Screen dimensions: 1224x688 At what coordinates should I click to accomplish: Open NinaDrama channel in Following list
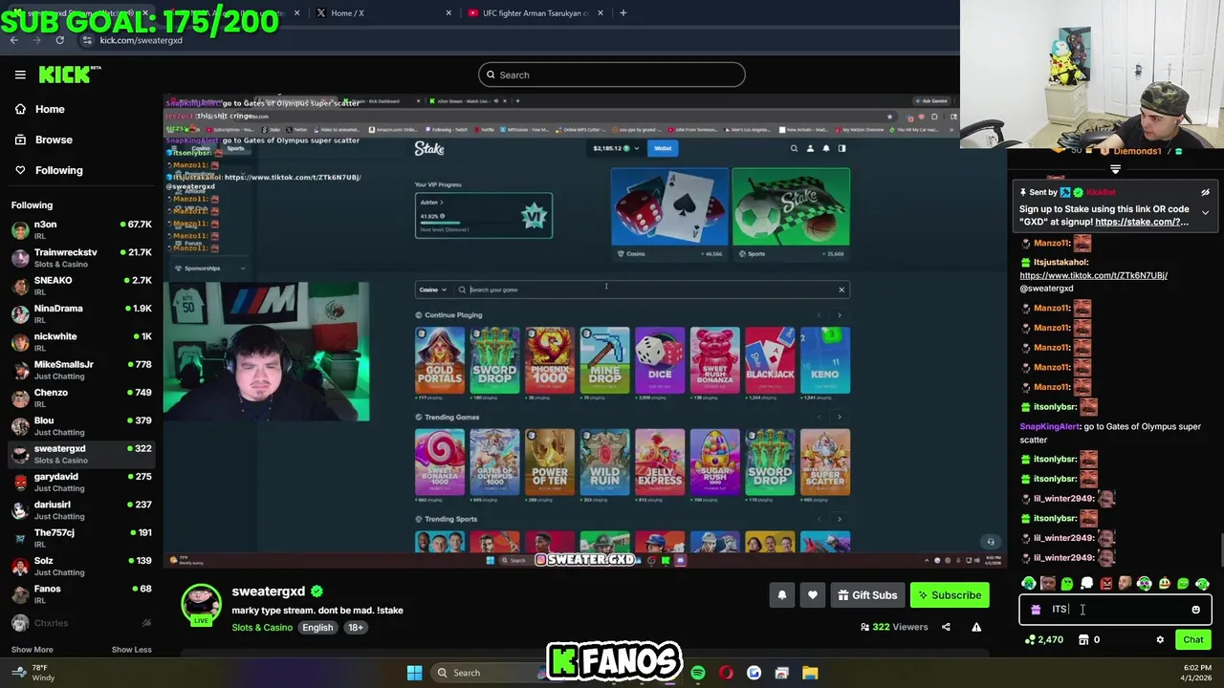[x=81, y=313]
